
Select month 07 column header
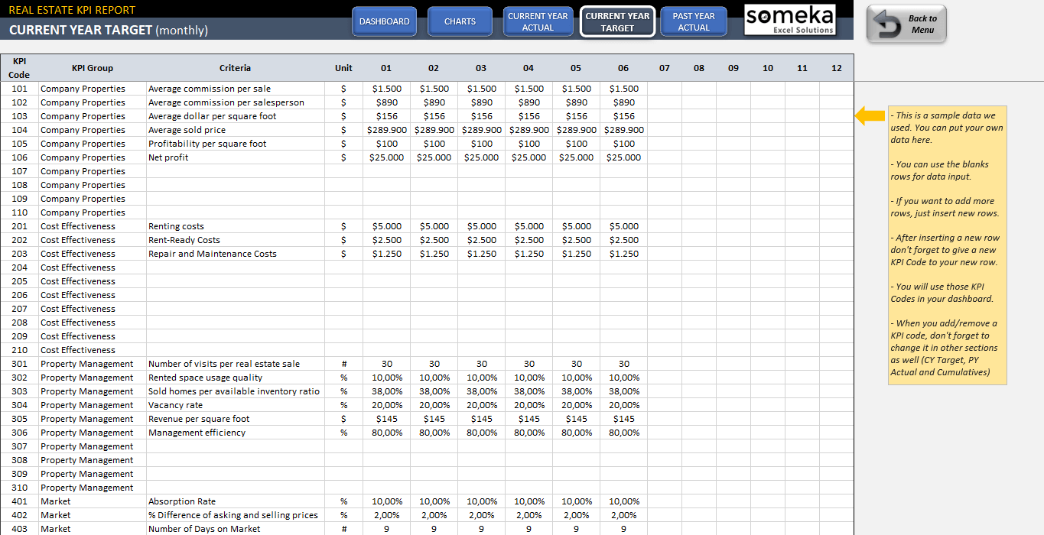click(x=665, y=67)
